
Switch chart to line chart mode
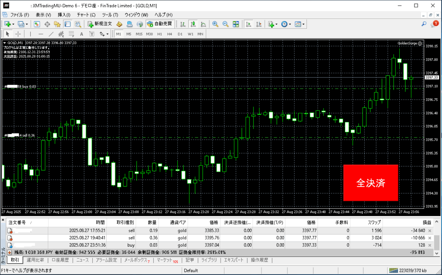[202, 24]
